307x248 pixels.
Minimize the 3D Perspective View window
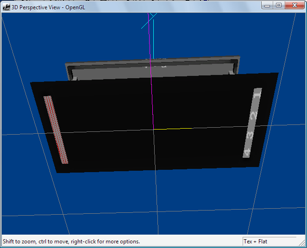pos(268,5)
